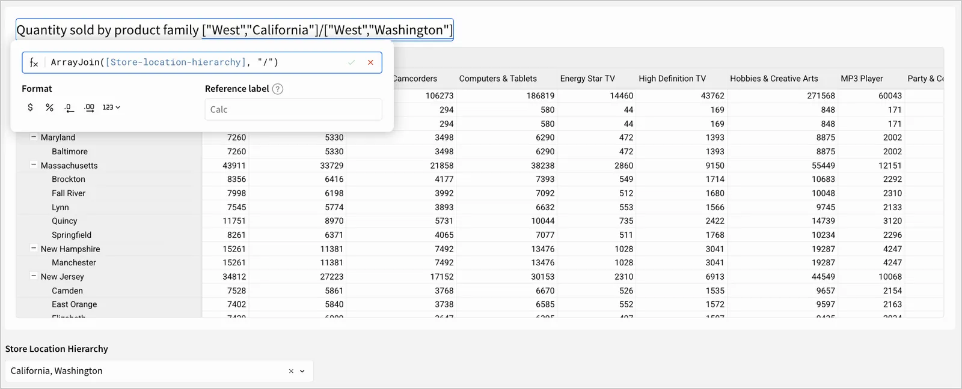Open Reference label help tooltip icon
The width and height of the screenshot is (962, 389).
click(x=277, y=89)
